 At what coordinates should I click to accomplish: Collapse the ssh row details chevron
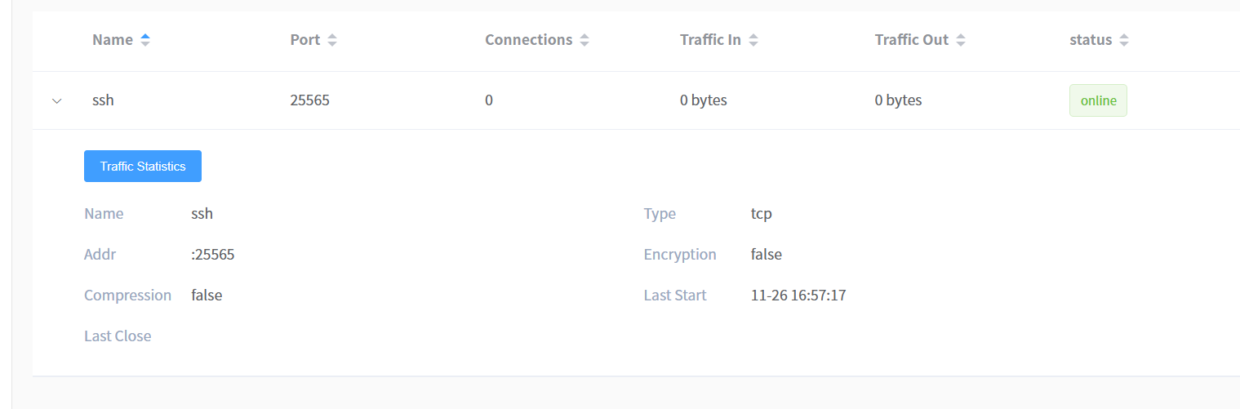[56, 101]
